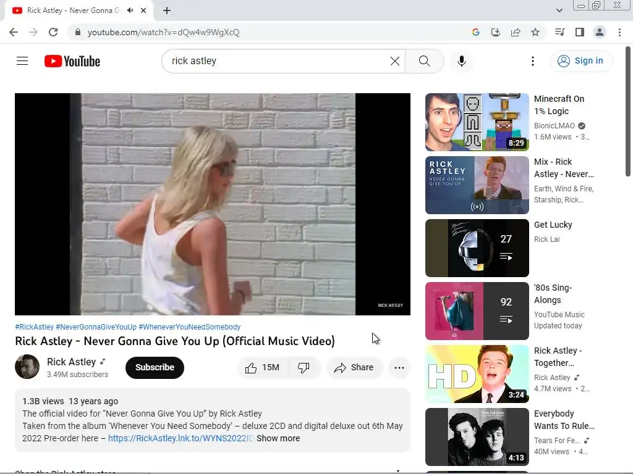Open Mix - Rick Astley thumbnail
Viewport: 633px width, 474px height.
point(477,185)
